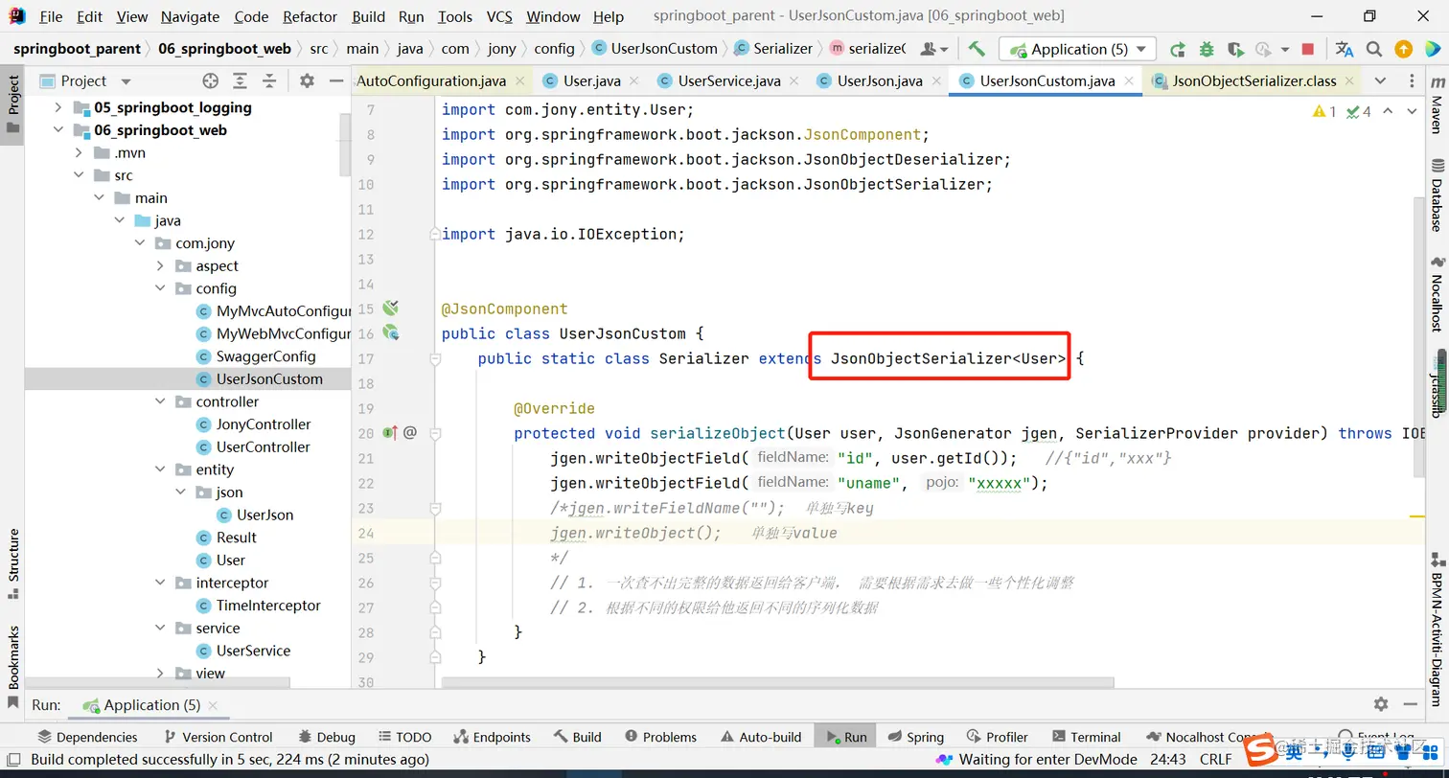
Task: Click the 24:43 cursor position in status bar
Action: [1168, 760]
